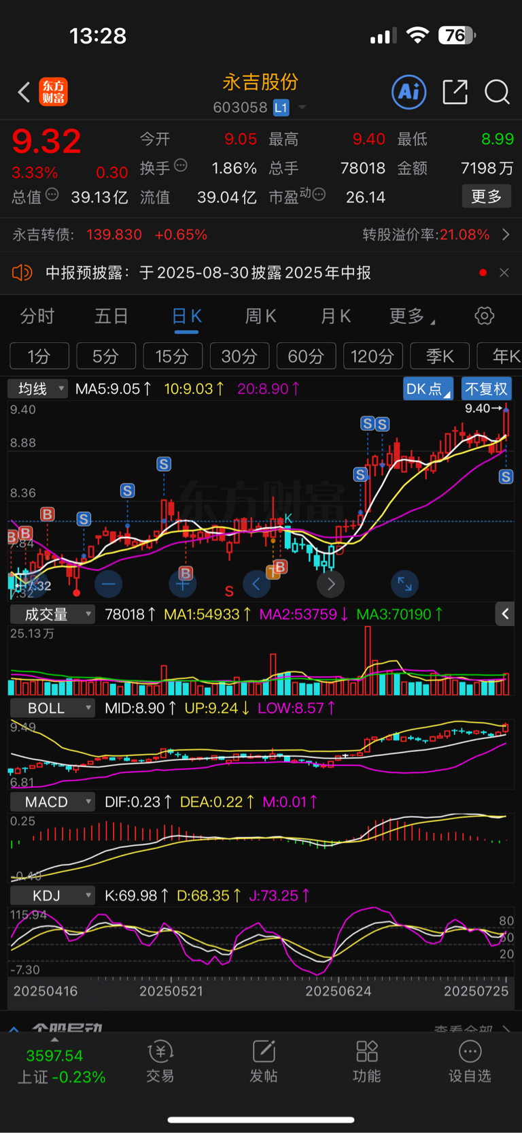The image size is (522, 1133).
Task: Tap info icon next to 总值
Action: [52, 195]
